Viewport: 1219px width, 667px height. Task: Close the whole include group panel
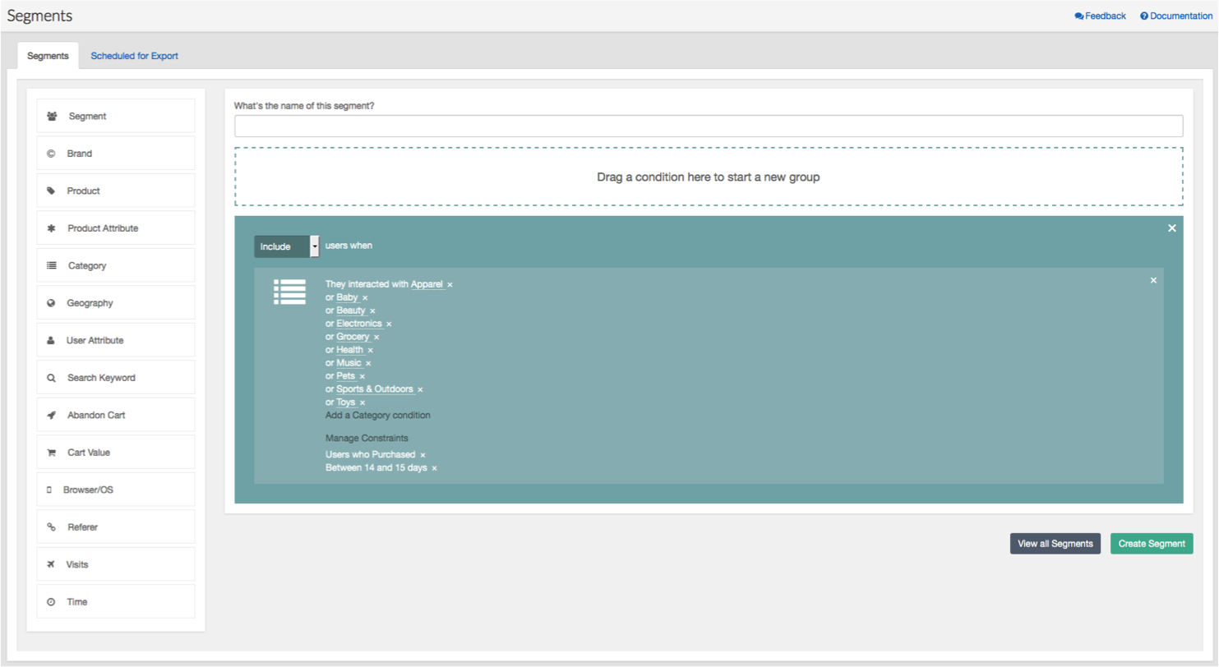1172,228
